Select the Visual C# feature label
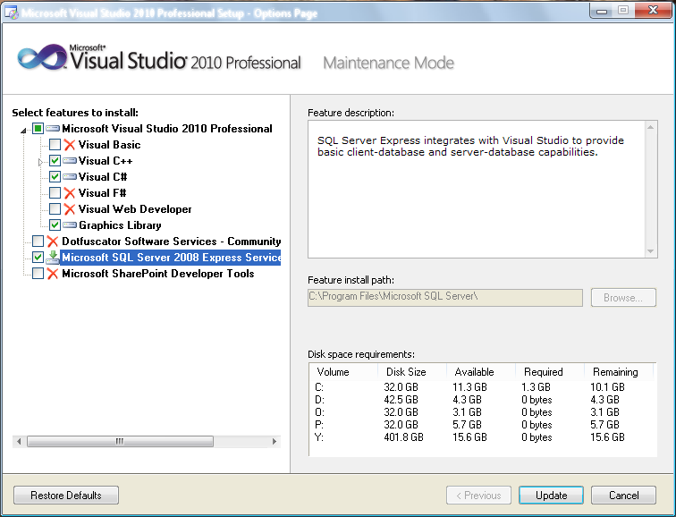676x517 pixels. 103,177
